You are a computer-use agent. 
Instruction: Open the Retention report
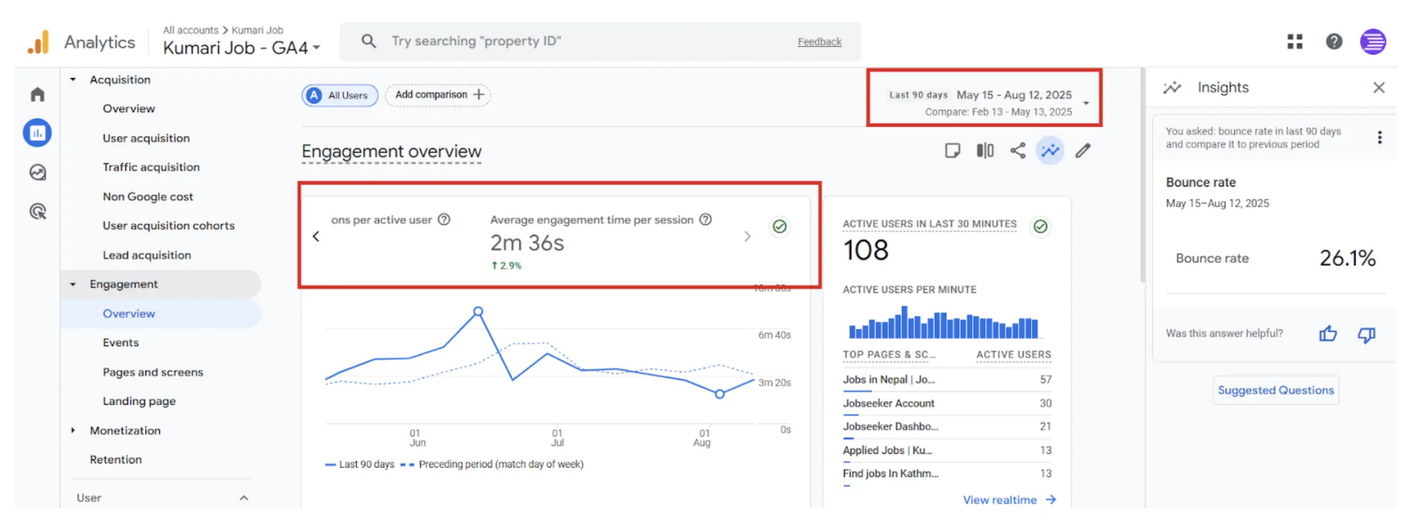tap(116, 459)
